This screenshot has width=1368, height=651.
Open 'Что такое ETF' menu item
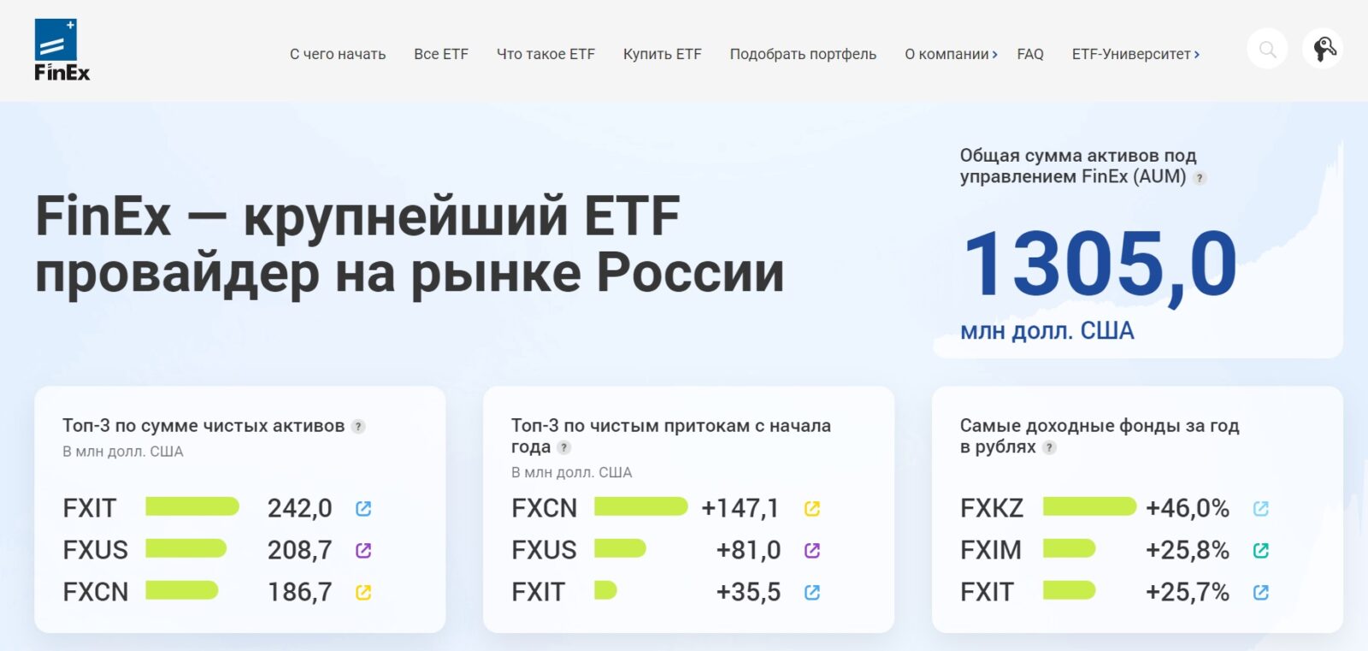pos(545,54)
